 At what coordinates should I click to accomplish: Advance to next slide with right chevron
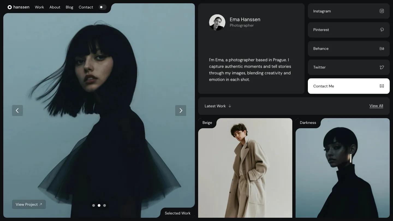181,111
